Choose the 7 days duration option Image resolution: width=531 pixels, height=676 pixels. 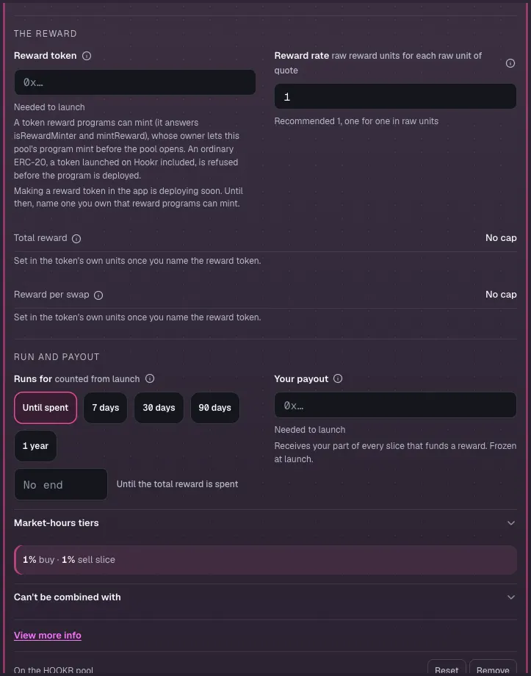[105, 407]
